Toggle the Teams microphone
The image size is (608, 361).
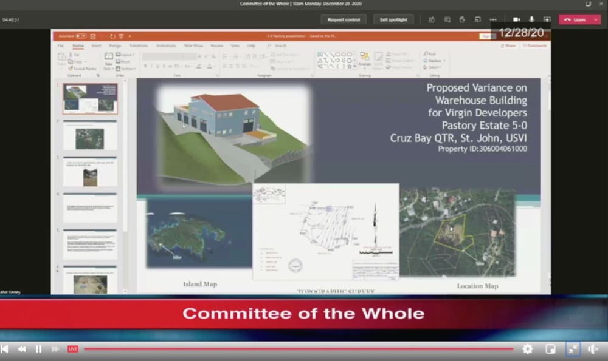531,20
